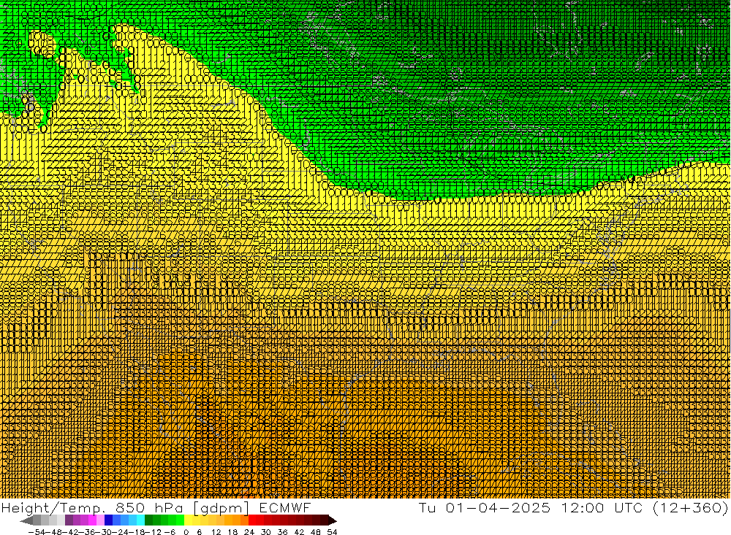
Task: Select the dark purple swatch above -42
Action: coord(69,520)
